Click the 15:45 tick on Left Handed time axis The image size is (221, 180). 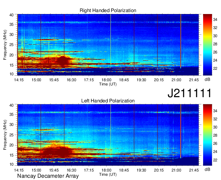(x=54, y=170)
